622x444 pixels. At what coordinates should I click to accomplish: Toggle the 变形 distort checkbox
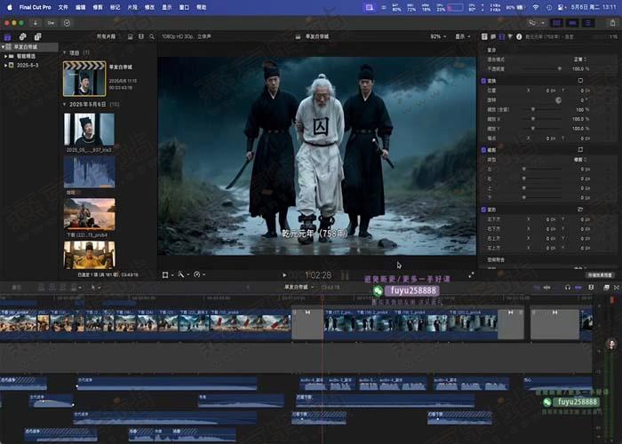point(483,210)
